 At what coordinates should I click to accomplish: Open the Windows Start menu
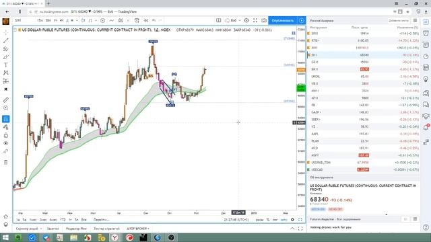[x=5, y=237]
